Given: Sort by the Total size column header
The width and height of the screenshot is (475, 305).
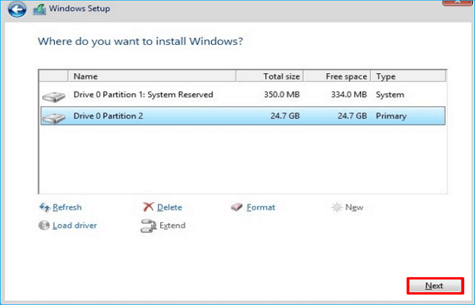Looking at the screenshot, I should [269, 77].
